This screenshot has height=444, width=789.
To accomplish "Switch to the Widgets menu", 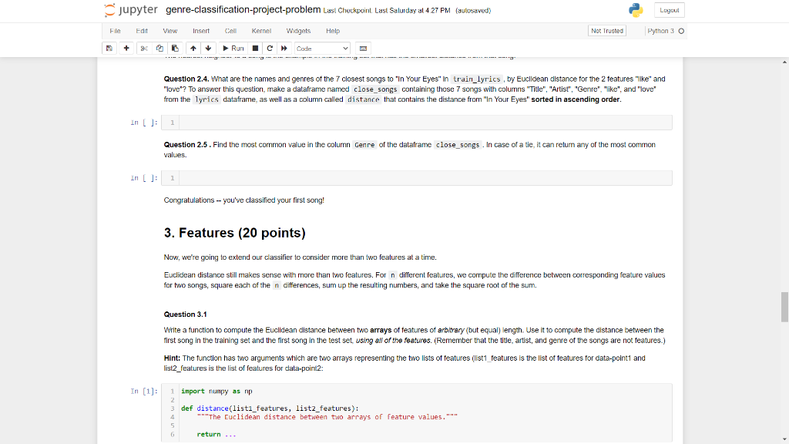I will (298, 31).
